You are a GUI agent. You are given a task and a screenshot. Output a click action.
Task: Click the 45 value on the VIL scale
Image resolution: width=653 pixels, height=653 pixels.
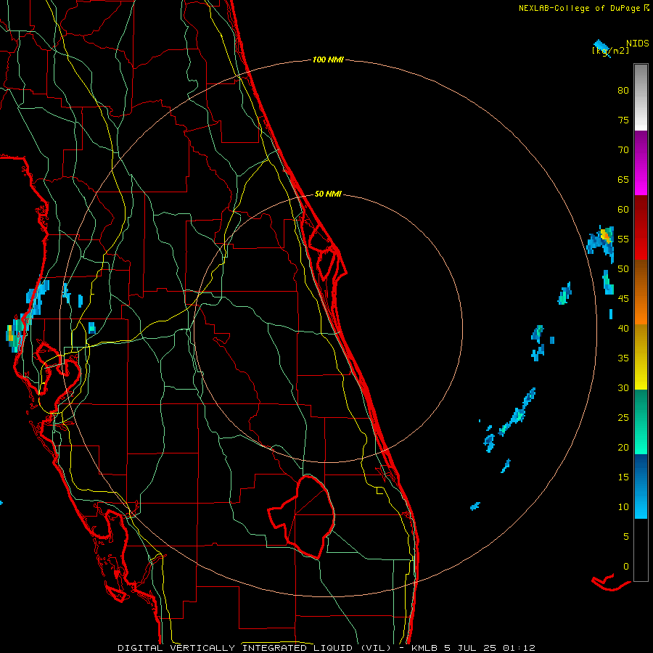coord(623,299)
